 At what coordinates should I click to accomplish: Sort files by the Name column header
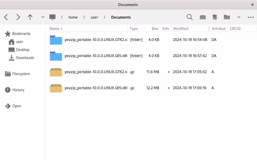pos(56,29)
